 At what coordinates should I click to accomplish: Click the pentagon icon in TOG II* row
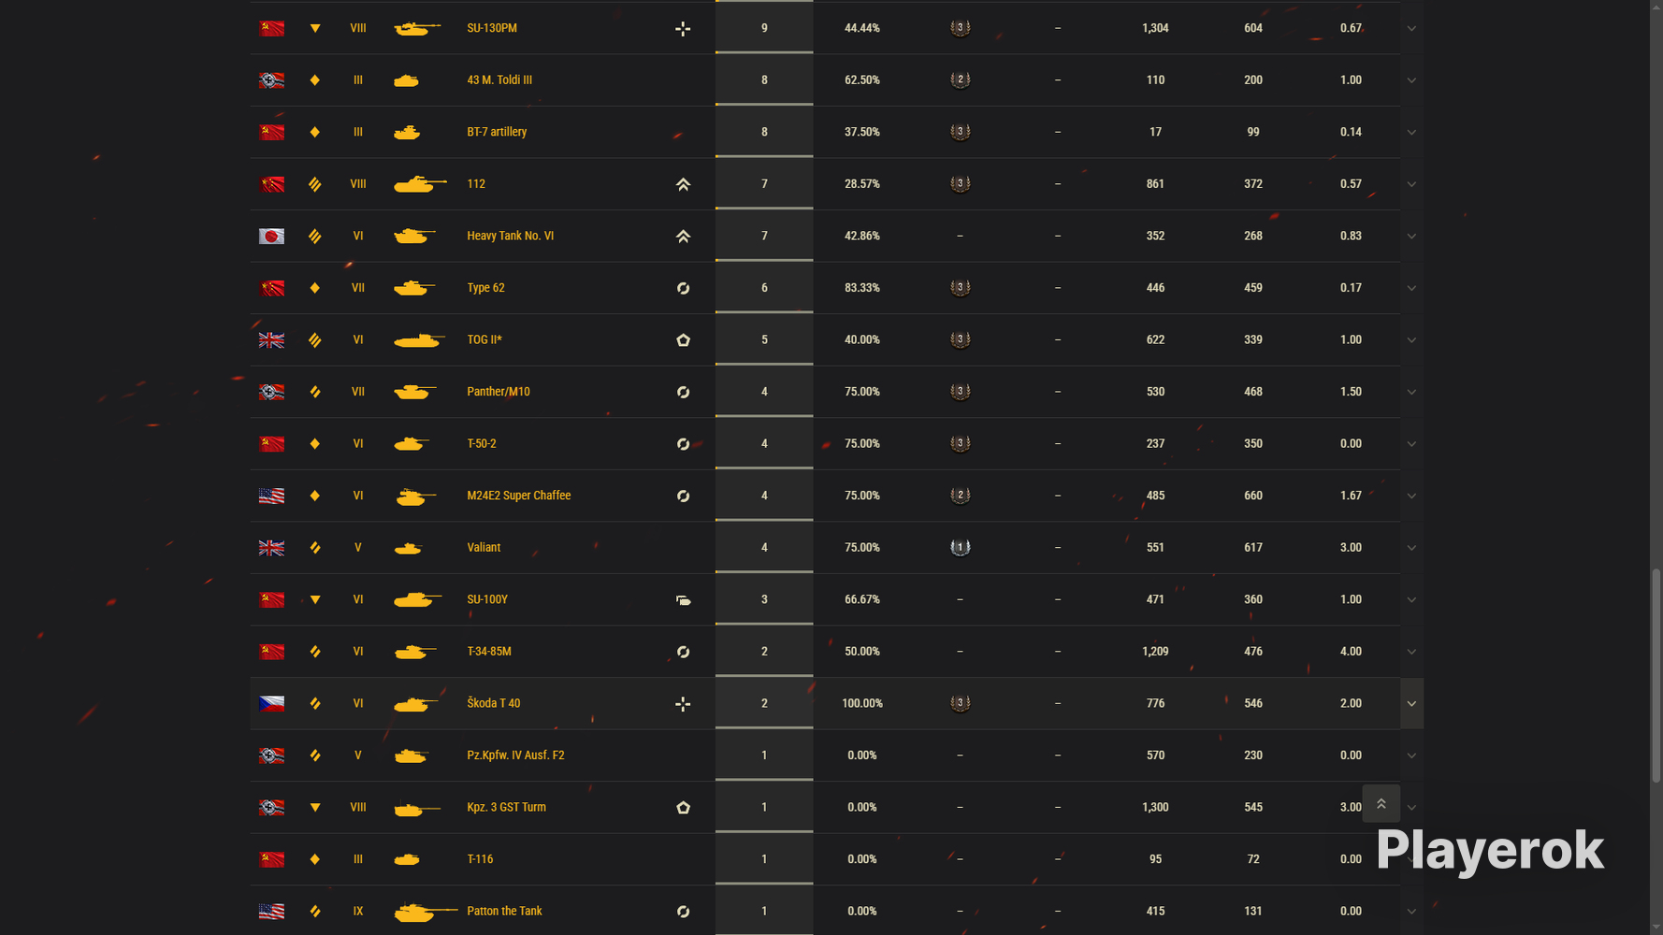click(x=683, y=340)
